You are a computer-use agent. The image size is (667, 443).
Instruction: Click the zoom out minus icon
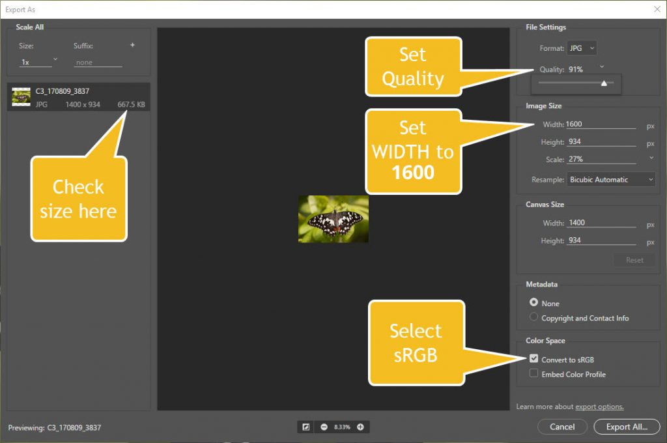tap(324, 427)
